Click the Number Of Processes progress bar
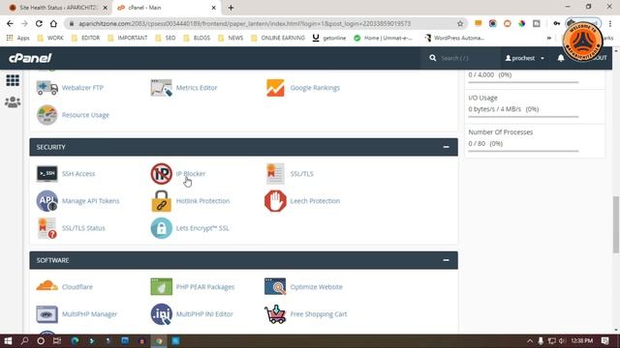The image size is (620, 348). point(523,151)
